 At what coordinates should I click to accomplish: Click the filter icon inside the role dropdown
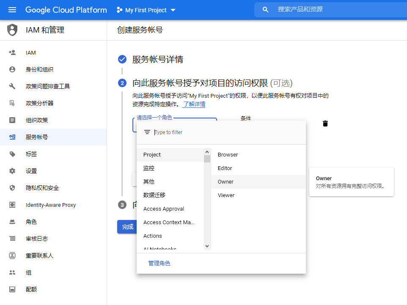[x=147, y=132]
